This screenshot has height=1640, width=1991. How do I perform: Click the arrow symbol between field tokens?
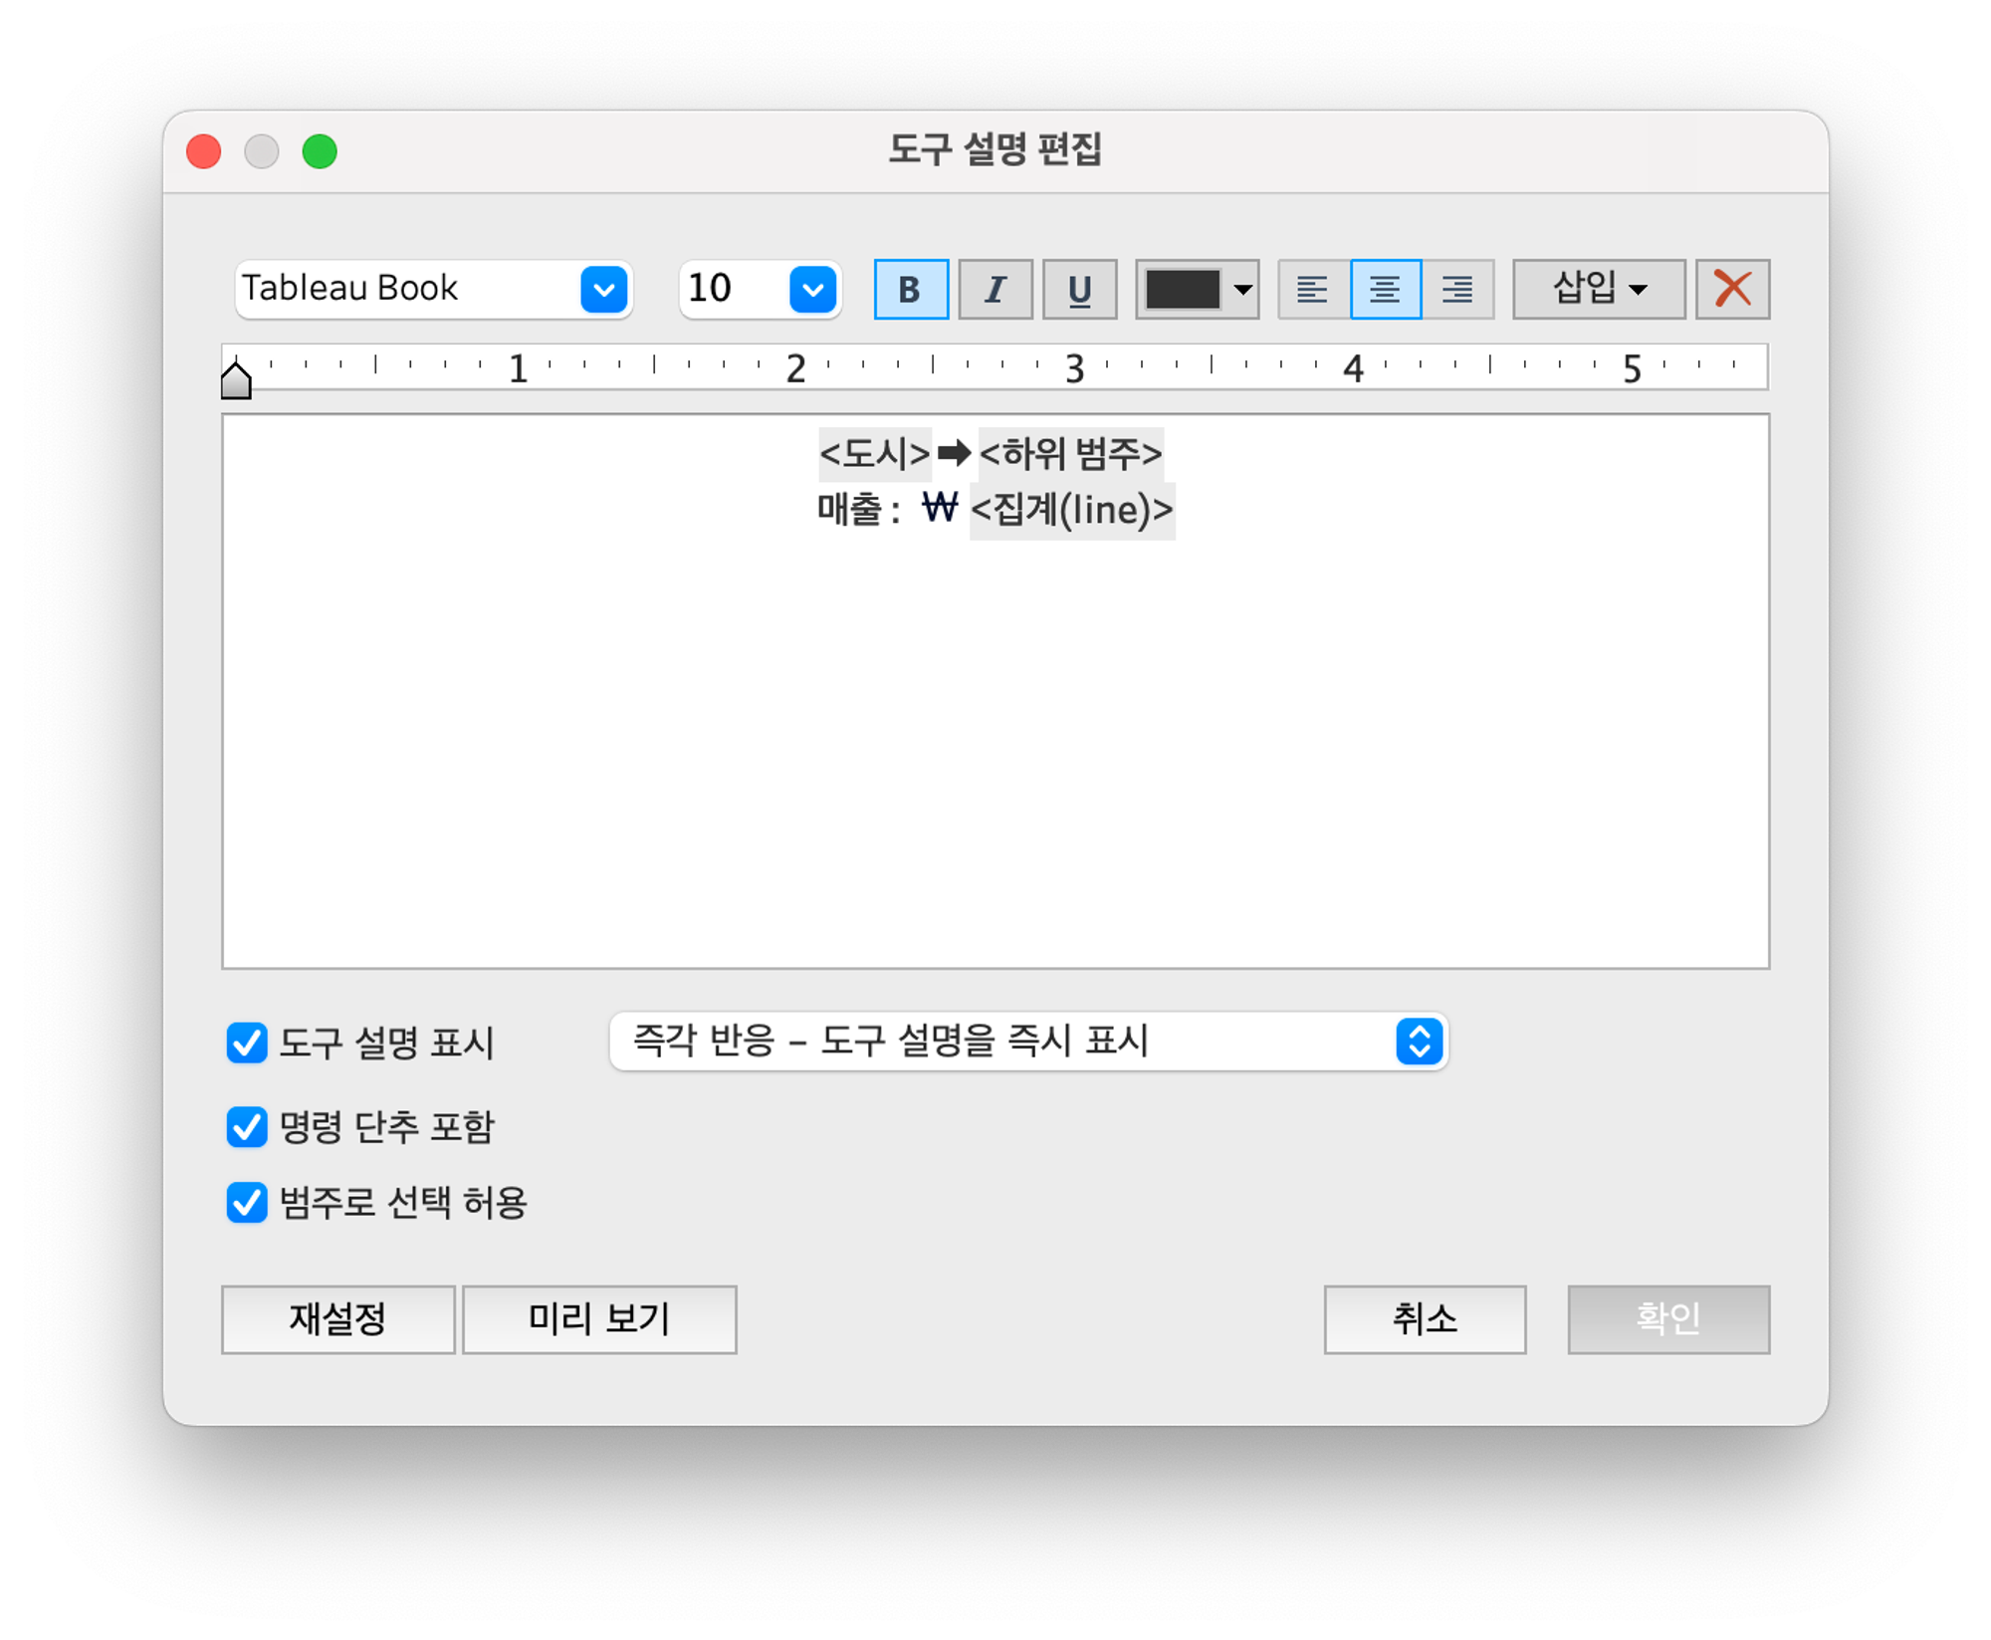[954, 454]
